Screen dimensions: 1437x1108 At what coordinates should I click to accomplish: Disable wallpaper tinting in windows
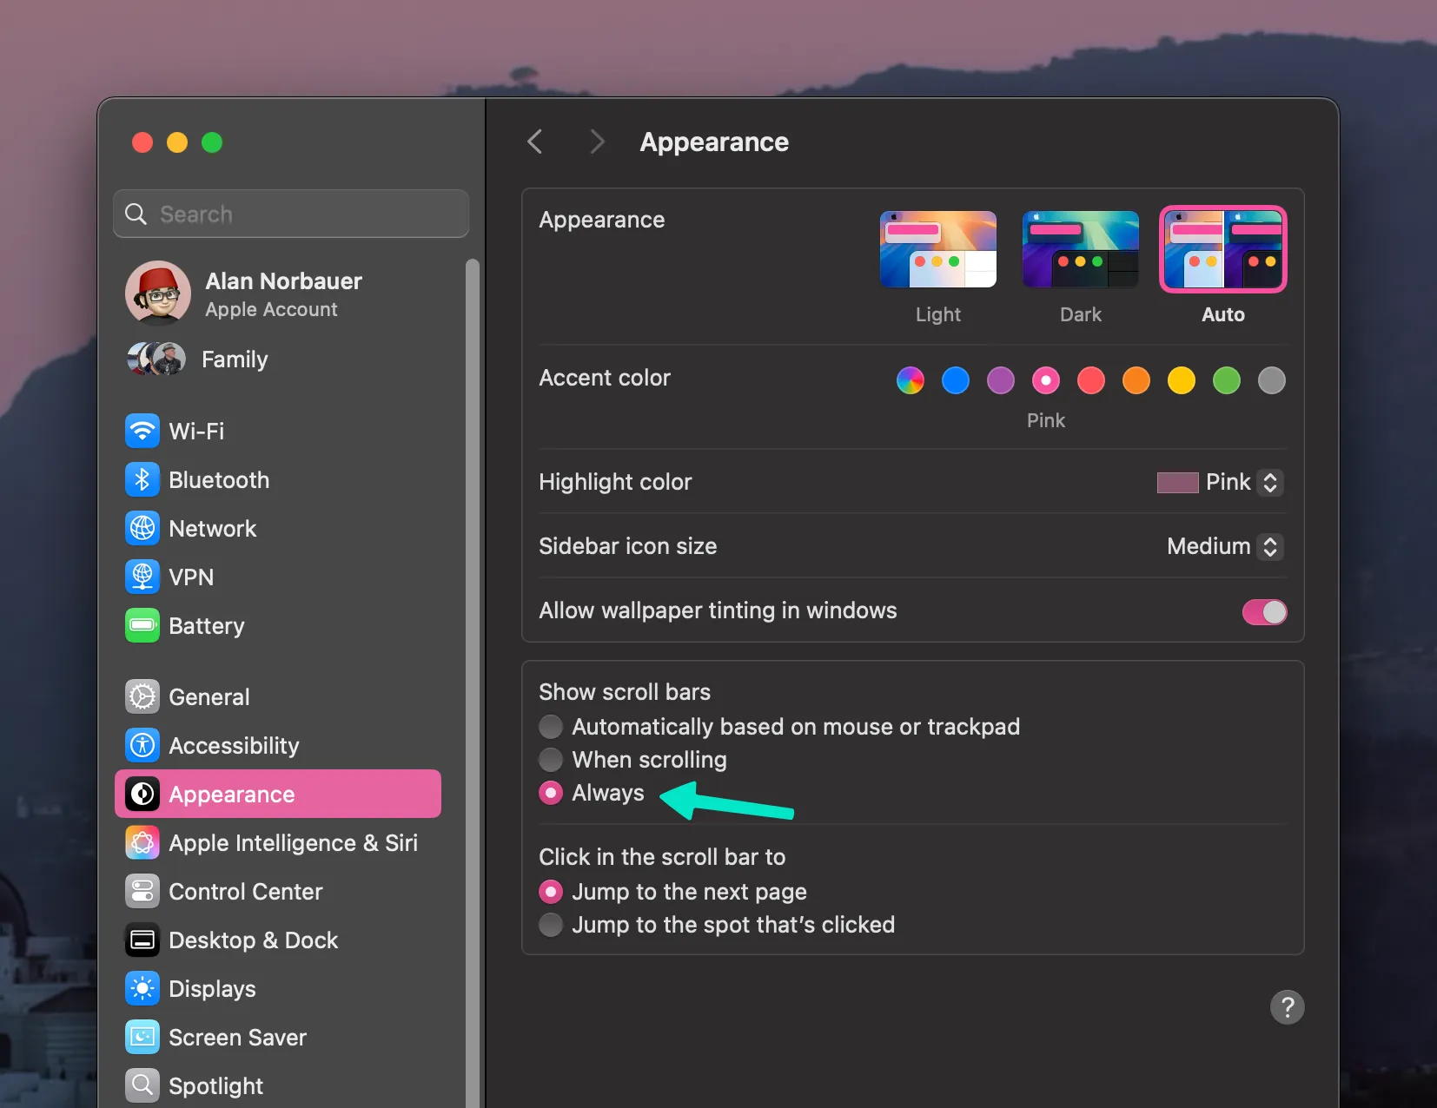tap(1264, 612)
